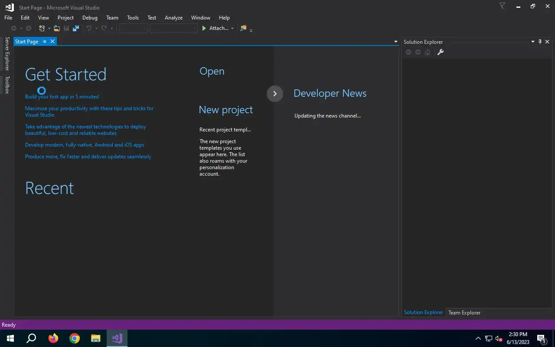This screenshot has height=347, width=555.
Task: Switch to the Team Explorer tab
Action: point(464,312)
